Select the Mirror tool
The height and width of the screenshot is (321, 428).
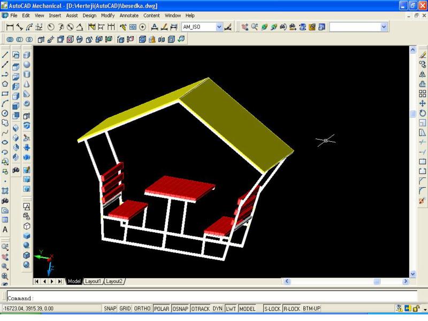pyautogui.click(x=422, y=74)
